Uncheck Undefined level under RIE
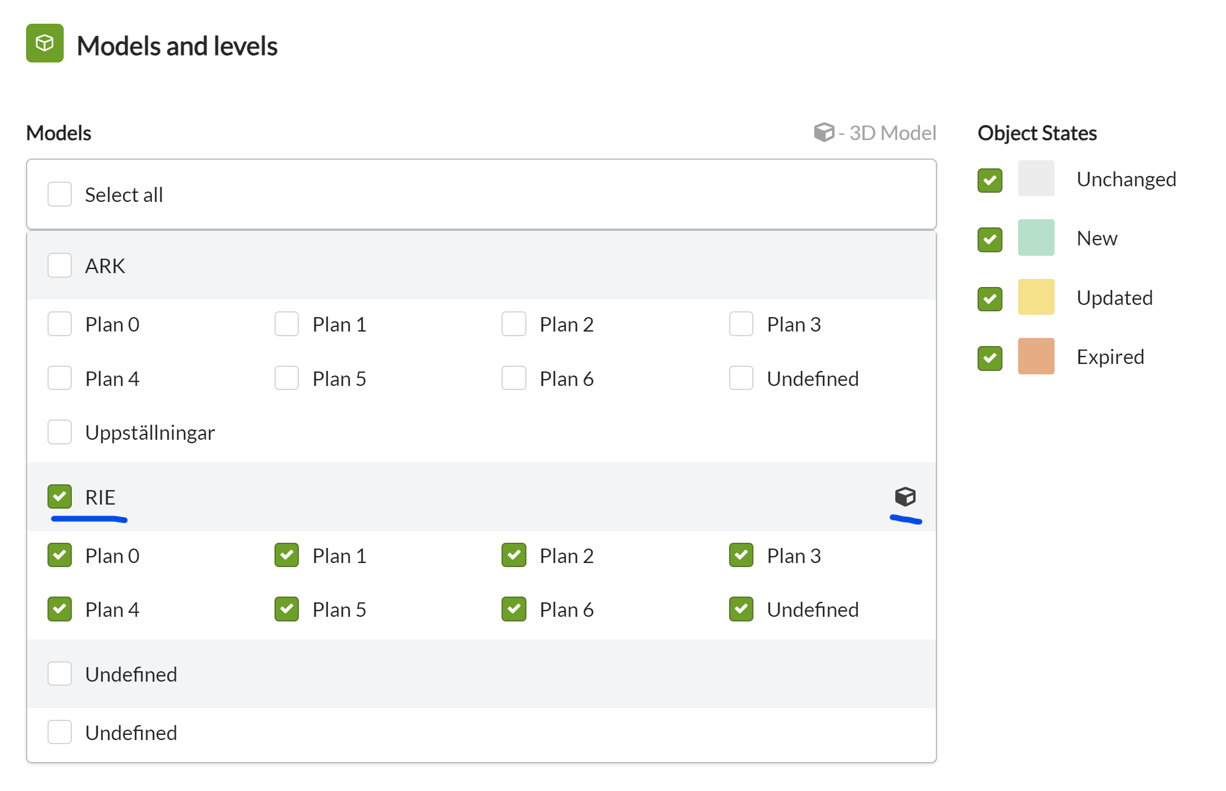Image resolution: width=1226 pixels, height=791 pixels. [x=741, y=609]
